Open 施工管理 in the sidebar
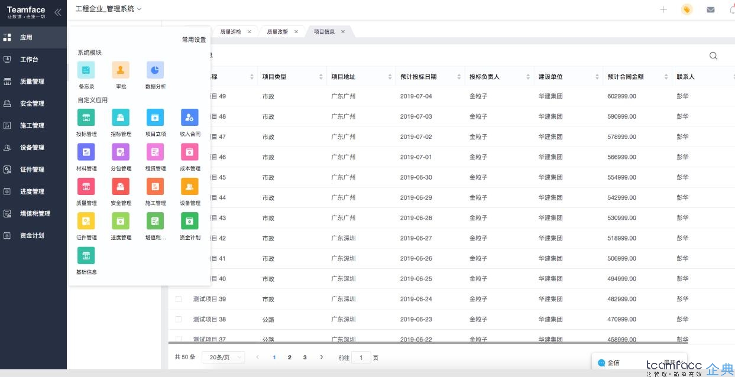 (x=33, y=125)
